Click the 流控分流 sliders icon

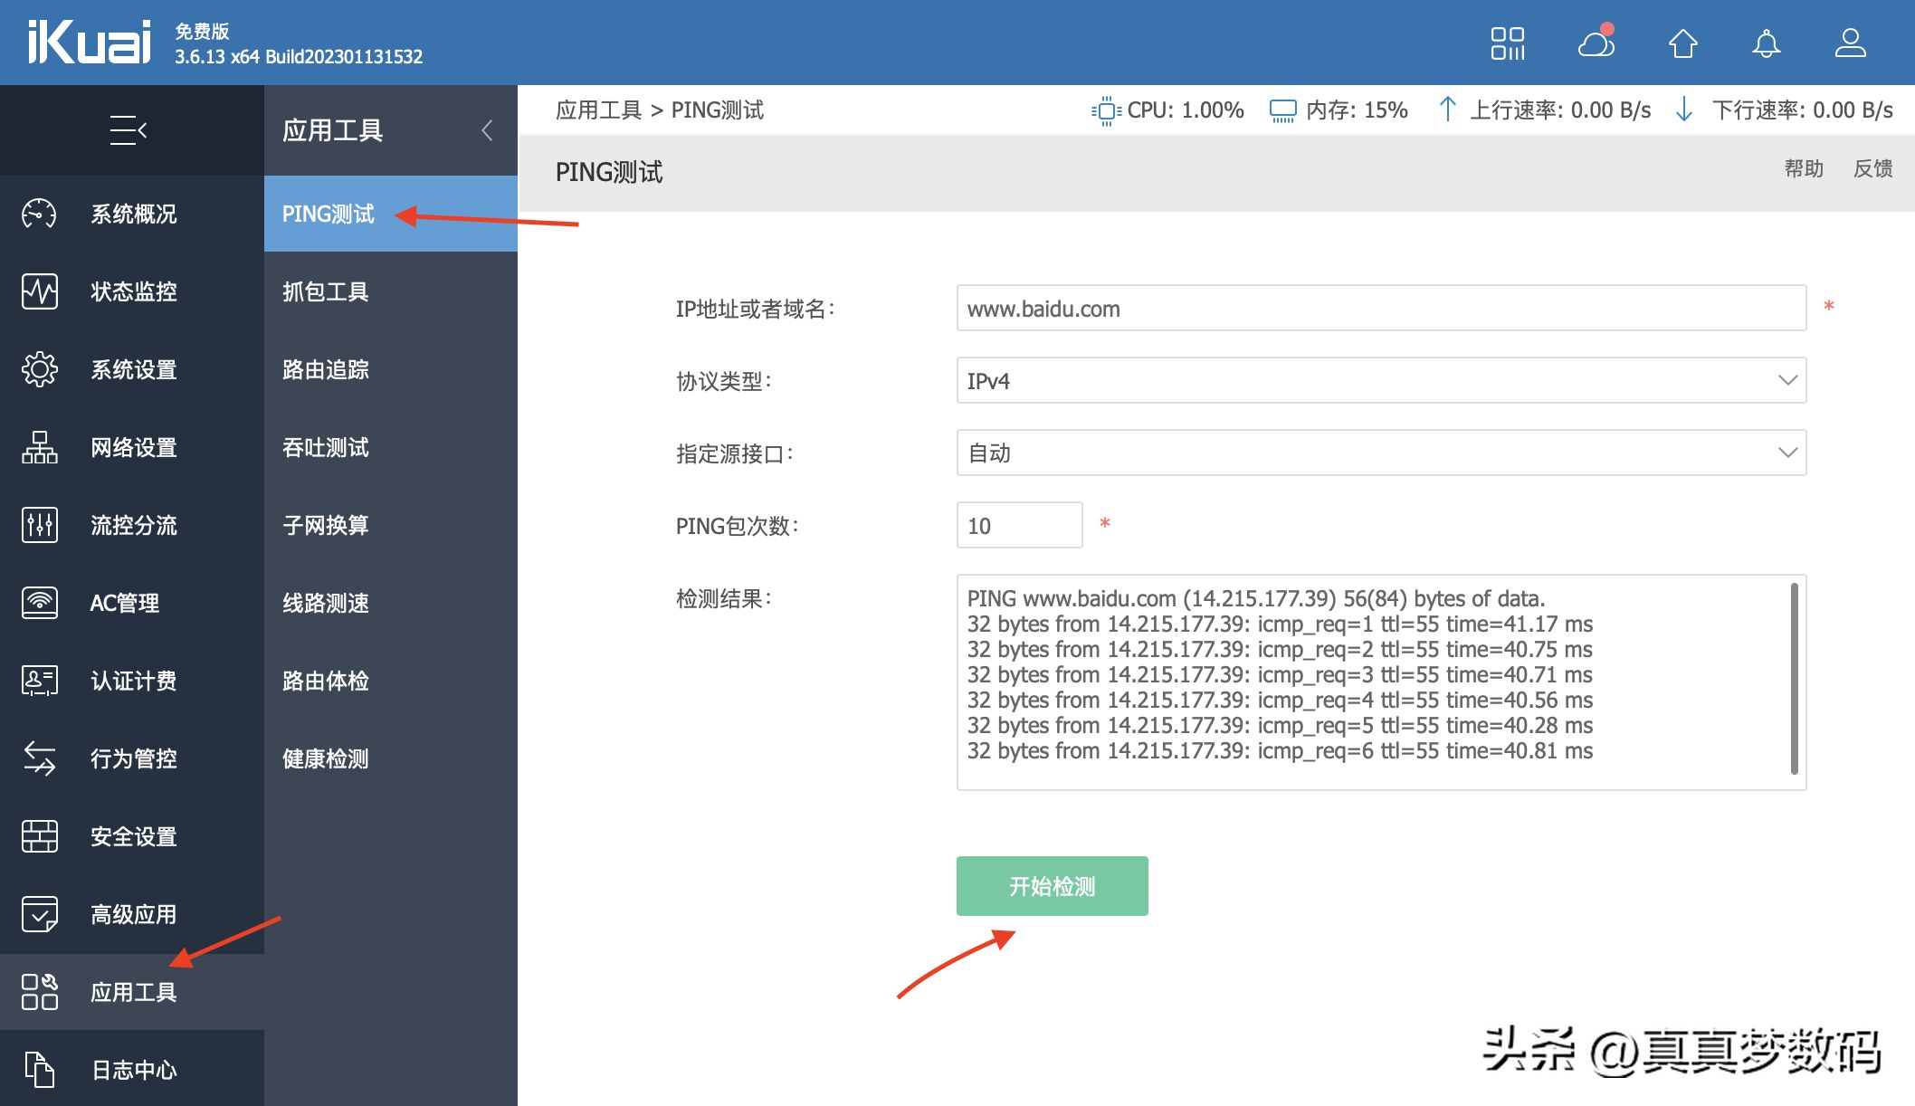coord(39,525)
